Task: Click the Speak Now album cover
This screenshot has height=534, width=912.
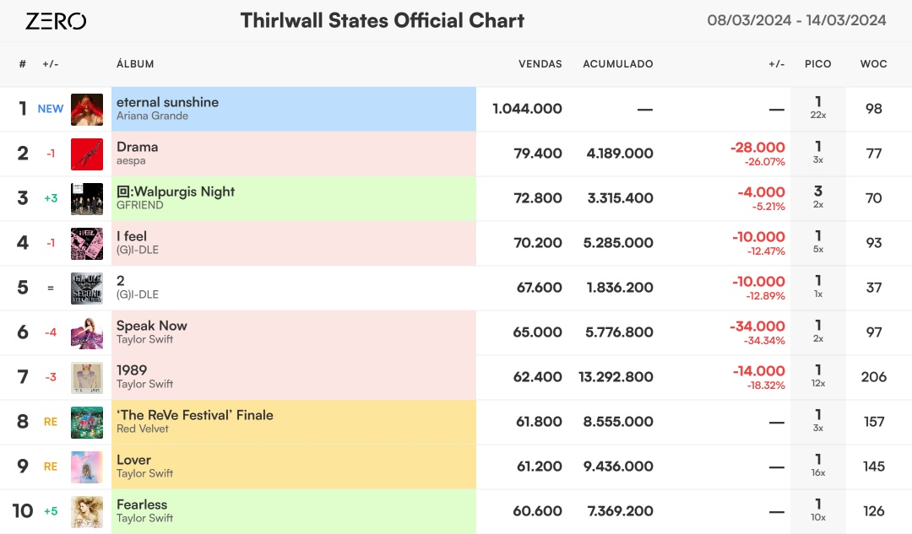Action: pyautogui.click(x=87, y=333)
